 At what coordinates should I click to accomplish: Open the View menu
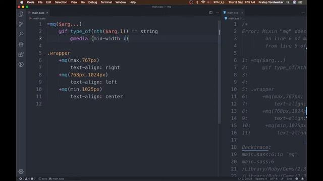pos(74,2)
